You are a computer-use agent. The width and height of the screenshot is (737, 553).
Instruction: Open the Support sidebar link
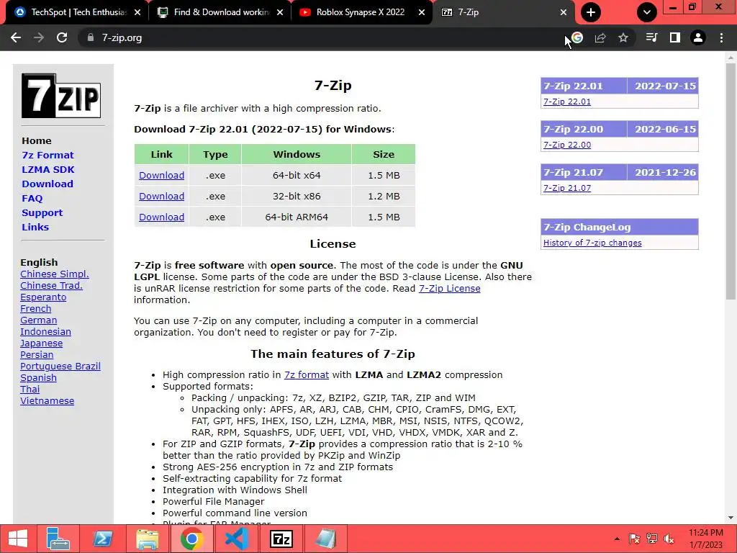(42, 212)
